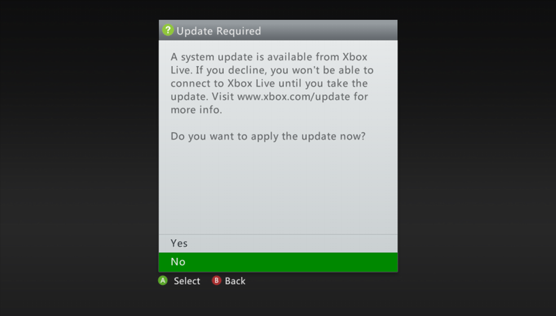Click the Select label beside A

coord(187,281)
